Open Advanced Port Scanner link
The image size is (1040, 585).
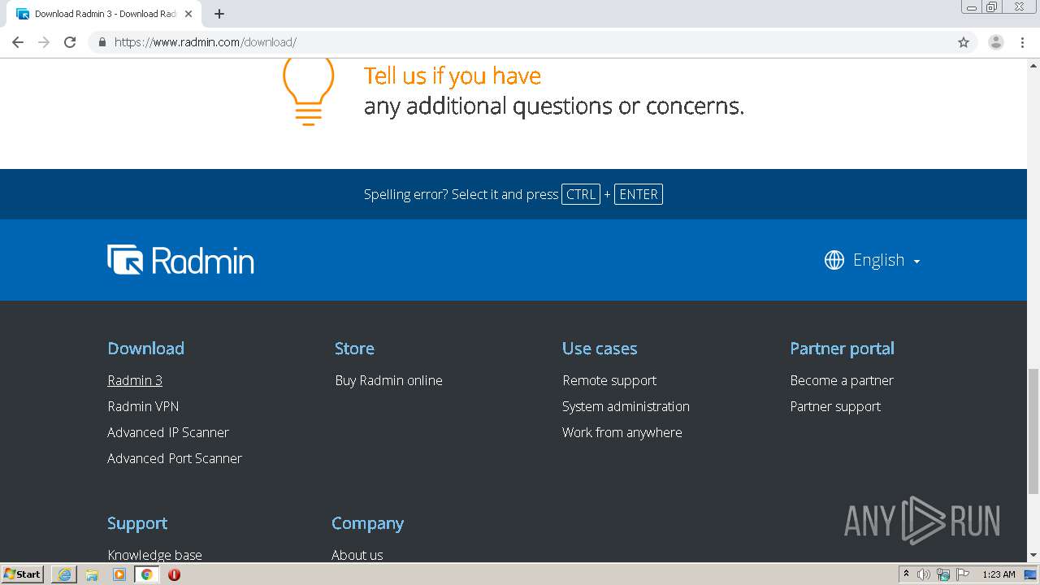[175, 458]
